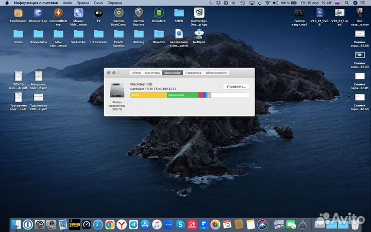Select the coconutBattery desktop icon
371x232 pixels.
click(x=58, y=13)
